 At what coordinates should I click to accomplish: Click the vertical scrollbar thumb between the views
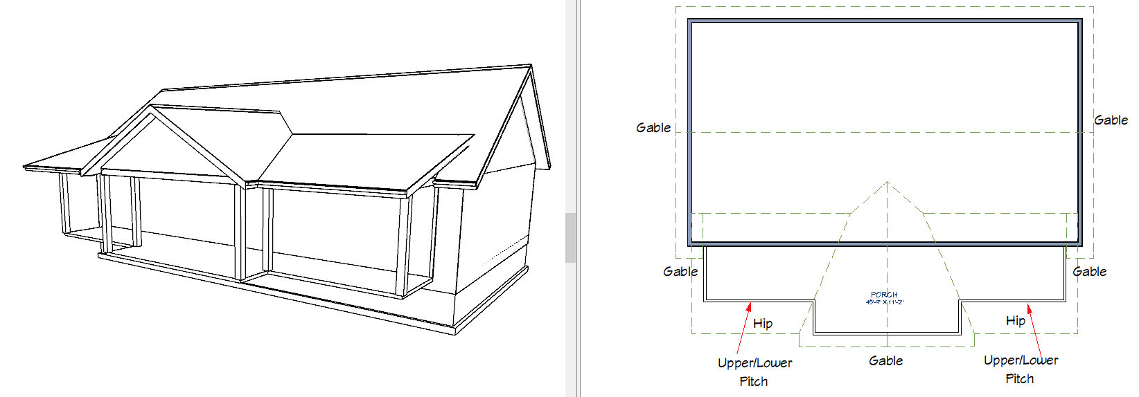[570, 238]
